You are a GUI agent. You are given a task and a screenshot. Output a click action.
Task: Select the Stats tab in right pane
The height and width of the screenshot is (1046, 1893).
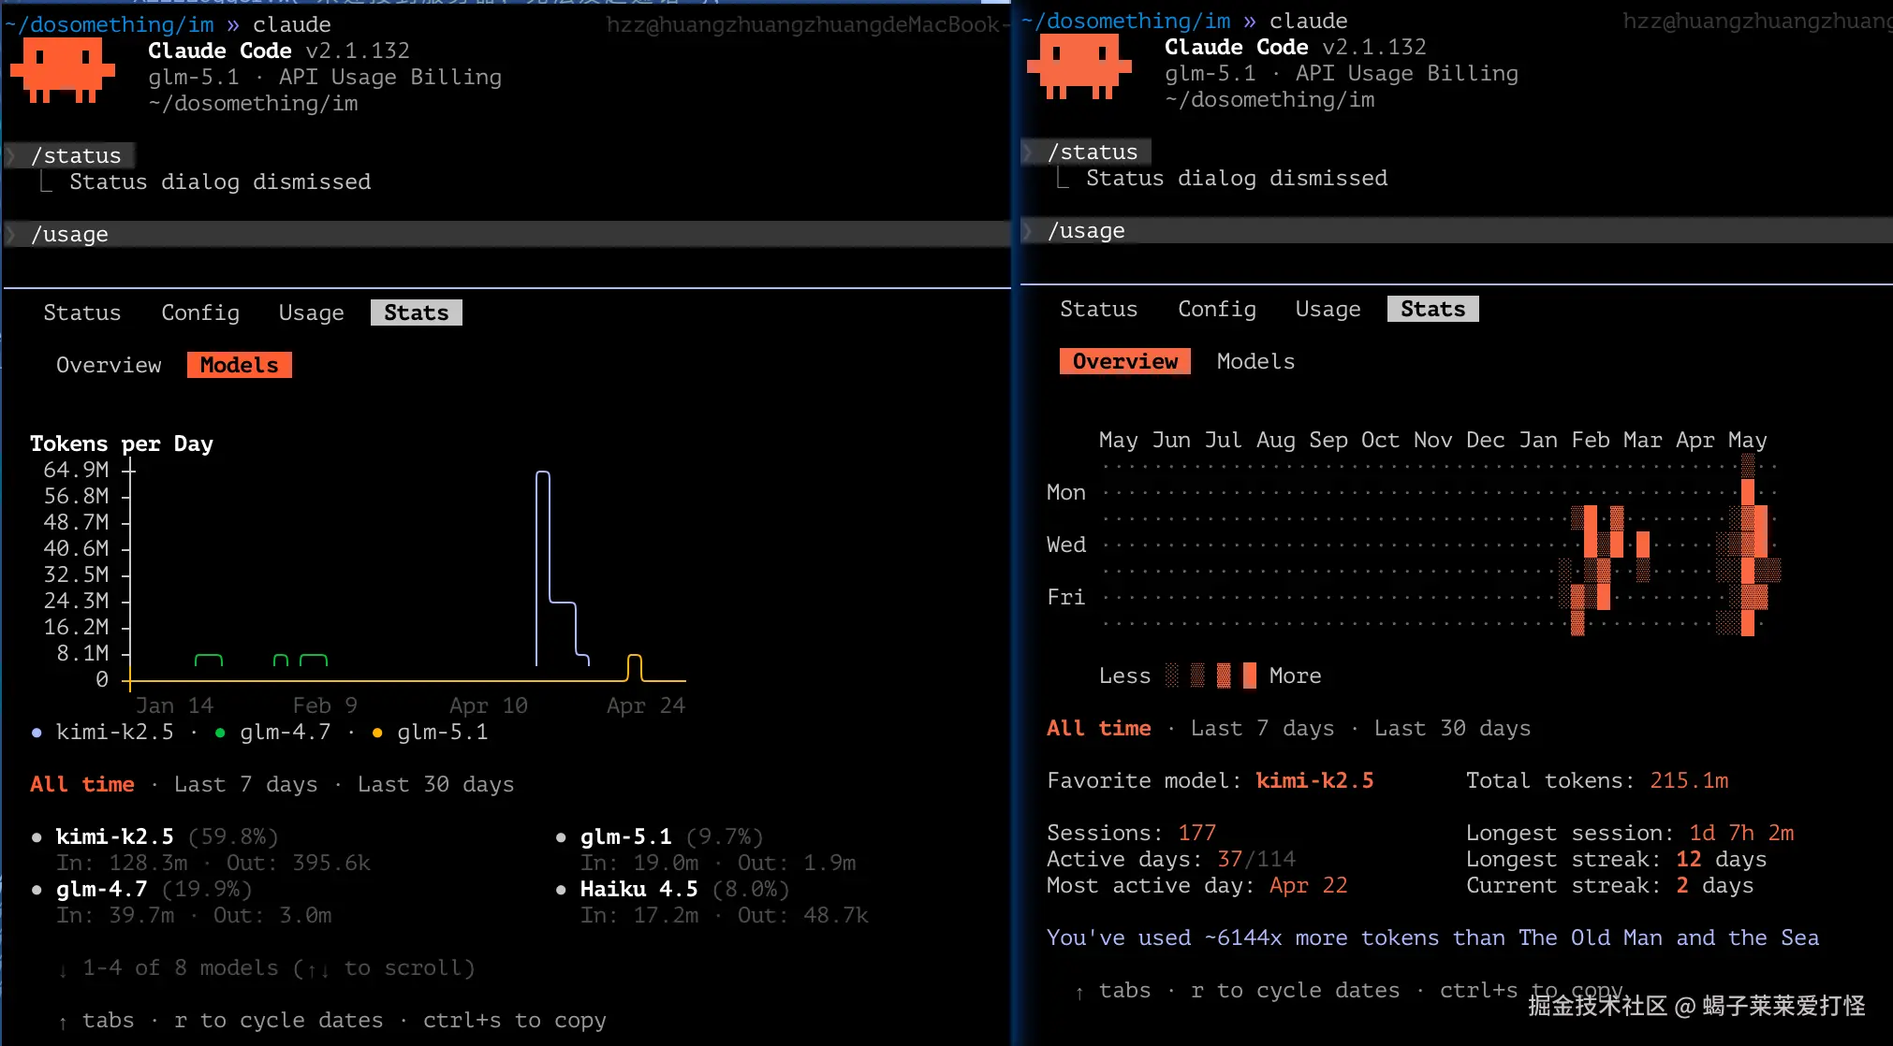click(x=1433, y=309)
